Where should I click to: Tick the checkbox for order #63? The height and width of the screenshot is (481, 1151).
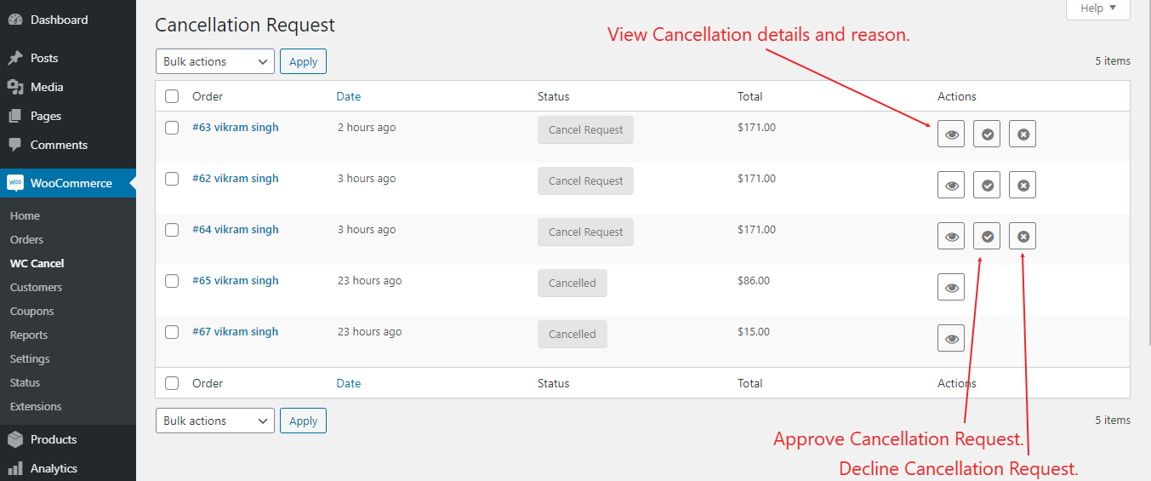pos(172,128)
